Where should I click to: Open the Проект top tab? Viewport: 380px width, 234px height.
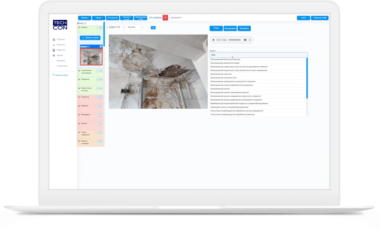click(x=99, y=18)
